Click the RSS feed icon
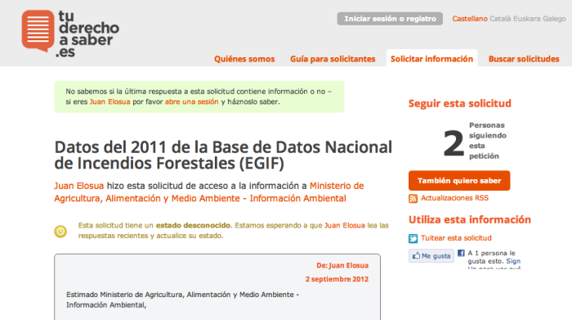 [413, 198]
